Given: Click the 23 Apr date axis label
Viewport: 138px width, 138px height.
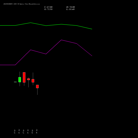Looking at the screenshot, I should (x=15, y=131).
